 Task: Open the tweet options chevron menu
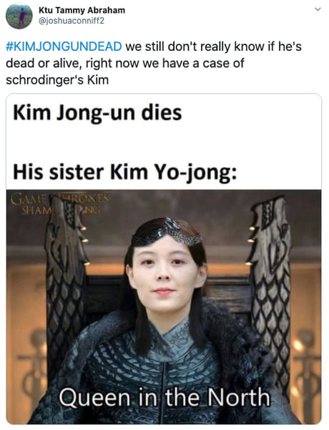point(318,9)
